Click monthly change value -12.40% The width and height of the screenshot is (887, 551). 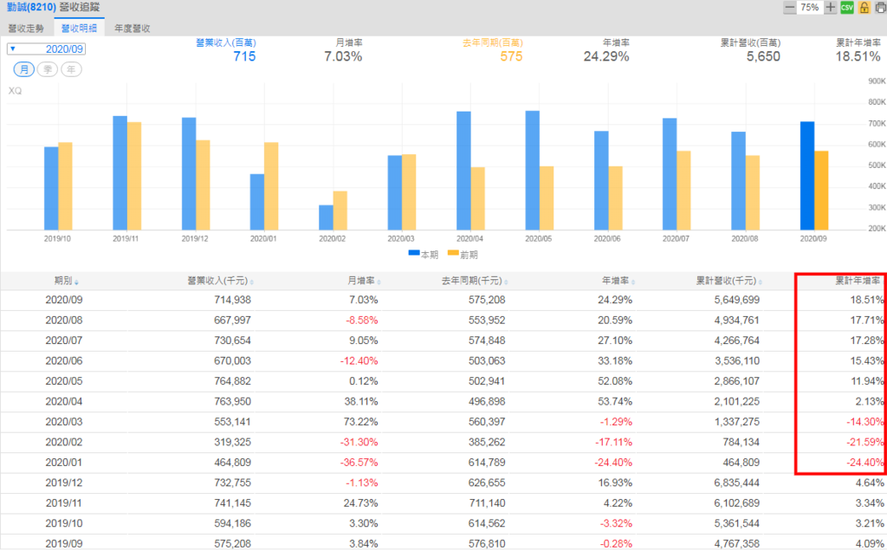359,361
